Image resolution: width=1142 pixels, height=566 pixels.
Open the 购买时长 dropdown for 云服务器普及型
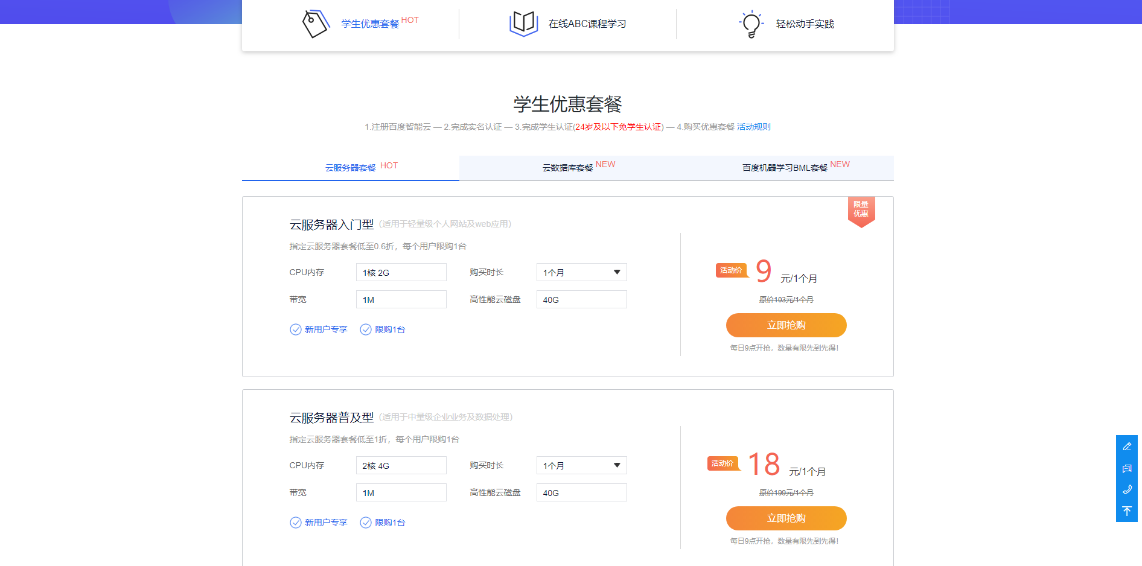click(x=581, y=465)
